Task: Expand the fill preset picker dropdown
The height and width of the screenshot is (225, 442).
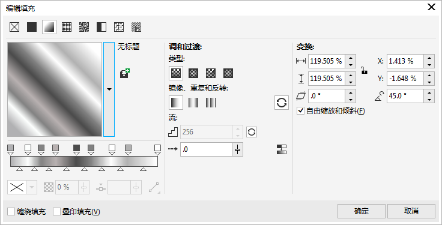Action: click(x=109, y=89)
